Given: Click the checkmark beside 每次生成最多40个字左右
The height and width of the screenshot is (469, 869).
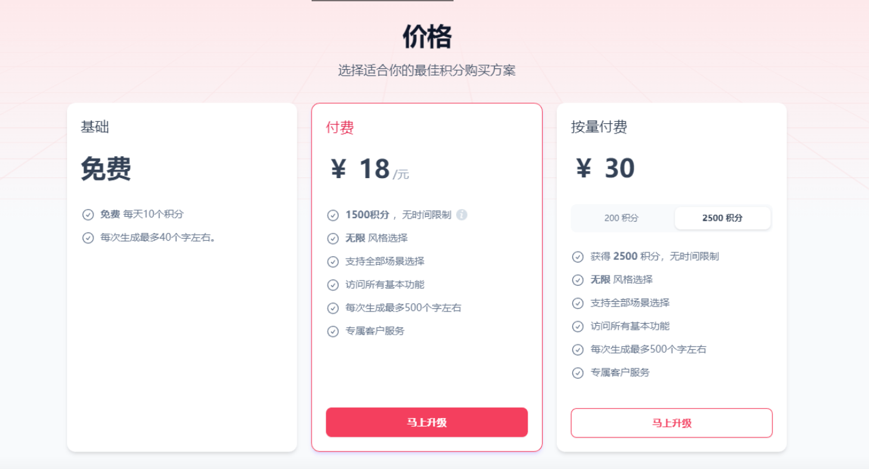Looking at the screenshot, I should coord(88,238).
